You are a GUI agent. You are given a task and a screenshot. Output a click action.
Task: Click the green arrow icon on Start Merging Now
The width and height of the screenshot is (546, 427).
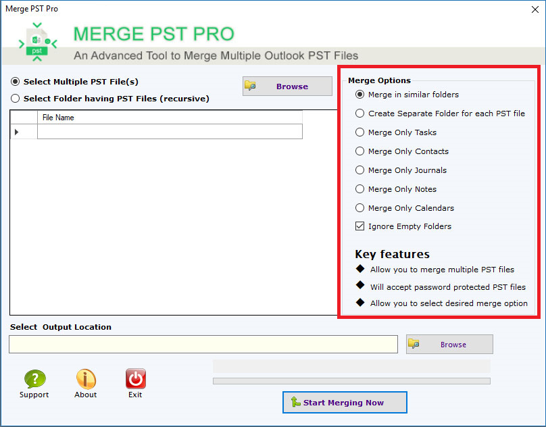[295, 402]
